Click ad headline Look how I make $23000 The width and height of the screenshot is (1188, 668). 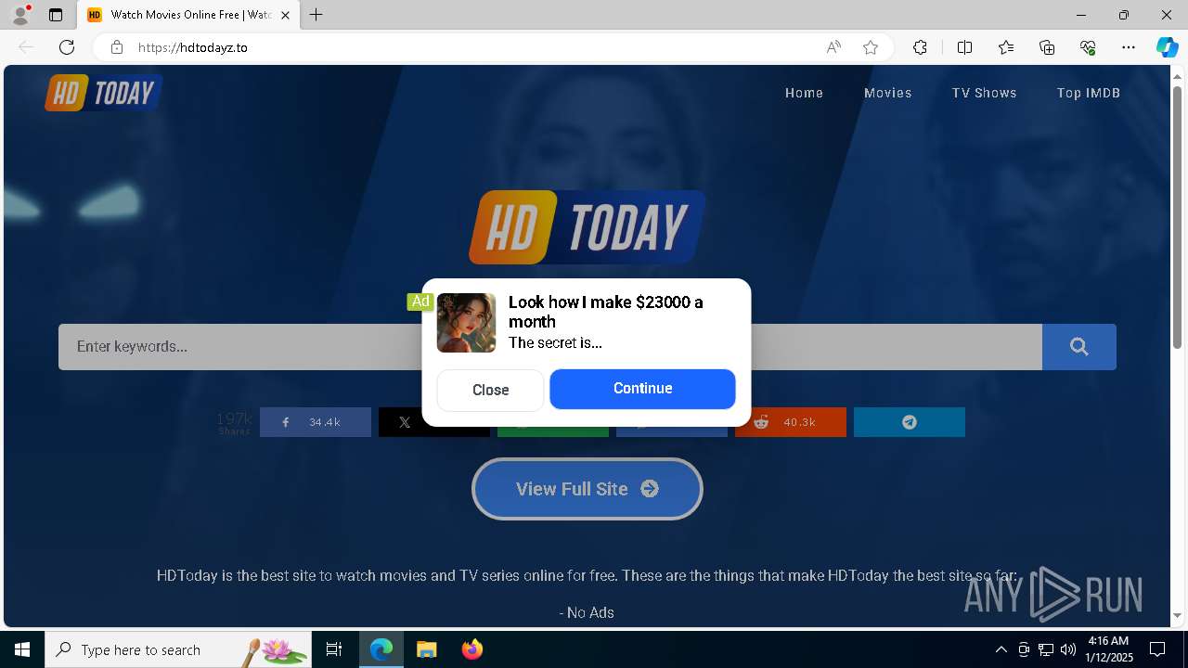coord(605,312)
